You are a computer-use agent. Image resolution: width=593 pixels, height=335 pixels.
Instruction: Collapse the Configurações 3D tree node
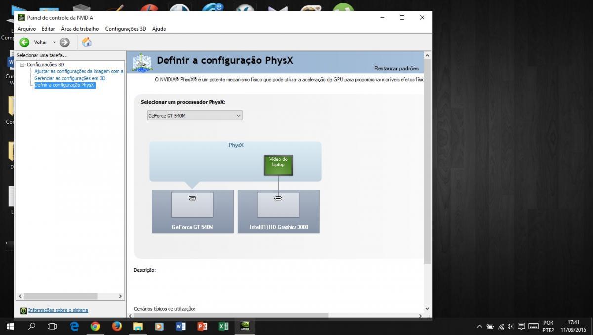coord(22,65)
